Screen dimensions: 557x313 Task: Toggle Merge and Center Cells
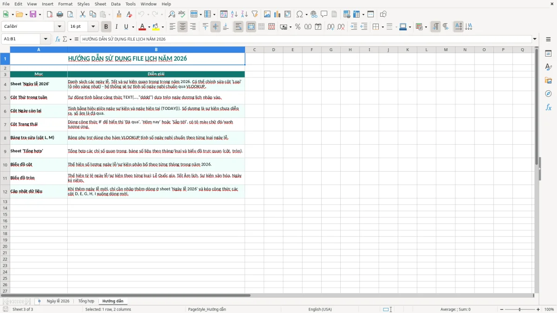point(251,27)
